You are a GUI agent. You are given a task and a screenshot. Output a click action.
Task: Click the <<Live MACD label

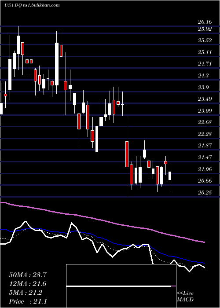(x=185, y=296)
